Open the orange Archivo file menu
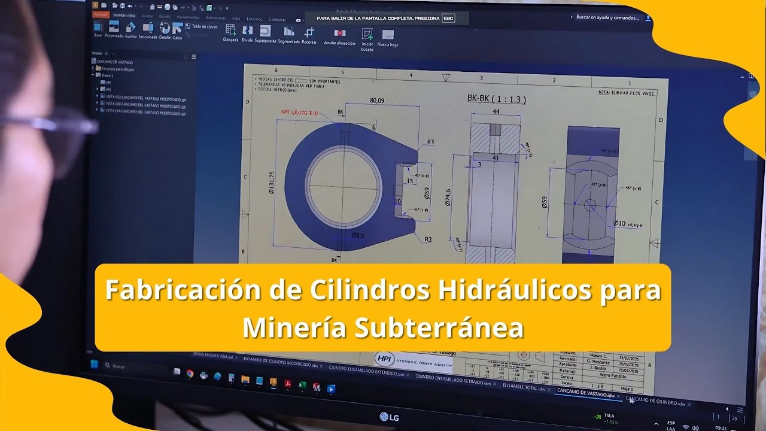Image resolution: width=766 pixels, height=431 pixels. click(x=101, y=14)
